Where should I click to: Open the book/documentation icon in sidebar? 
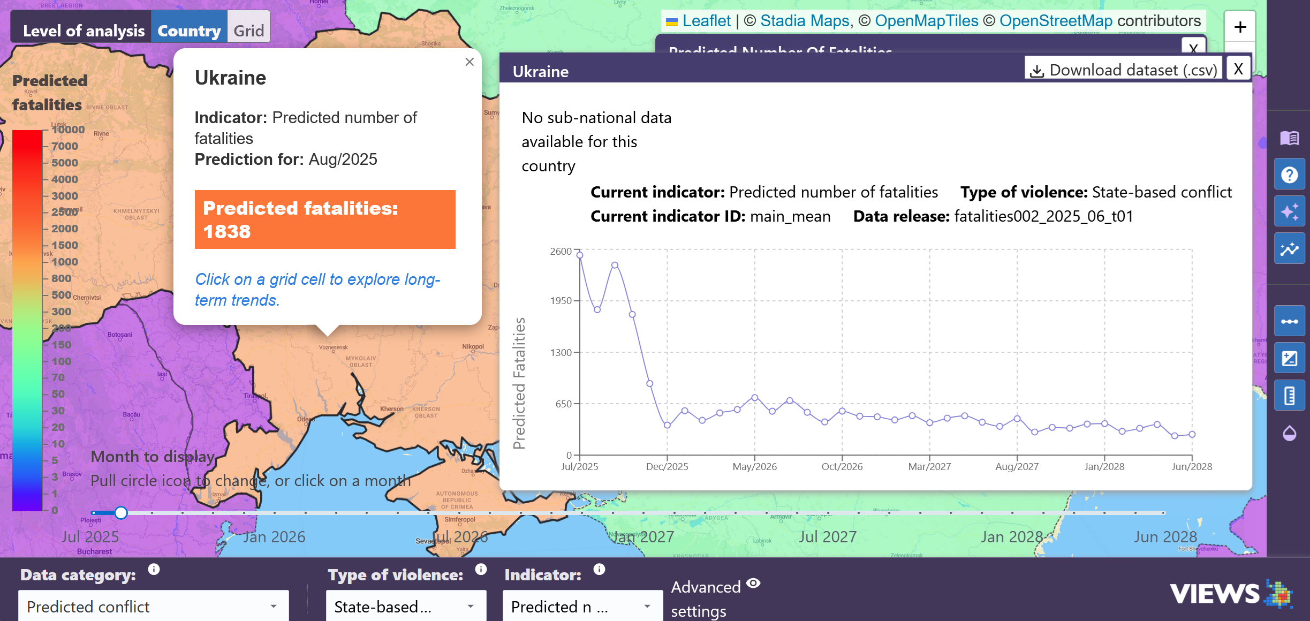[x=1289, y=138]
